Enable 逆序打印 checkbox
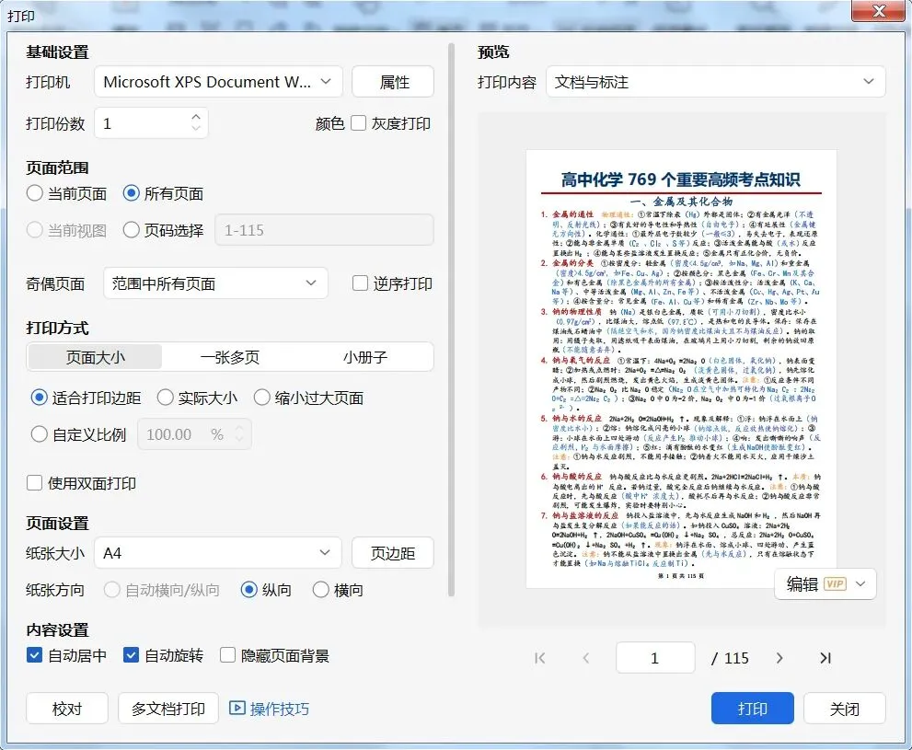Image resolution: width=912 pixels, height=750 pixels. (x=360, y=283)
